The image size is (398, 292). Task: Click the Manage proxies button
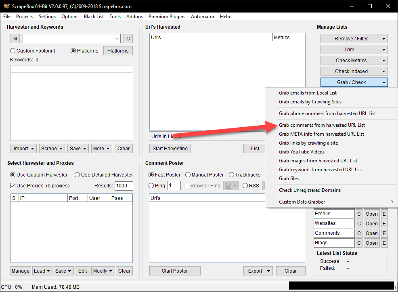coord(21,271)
